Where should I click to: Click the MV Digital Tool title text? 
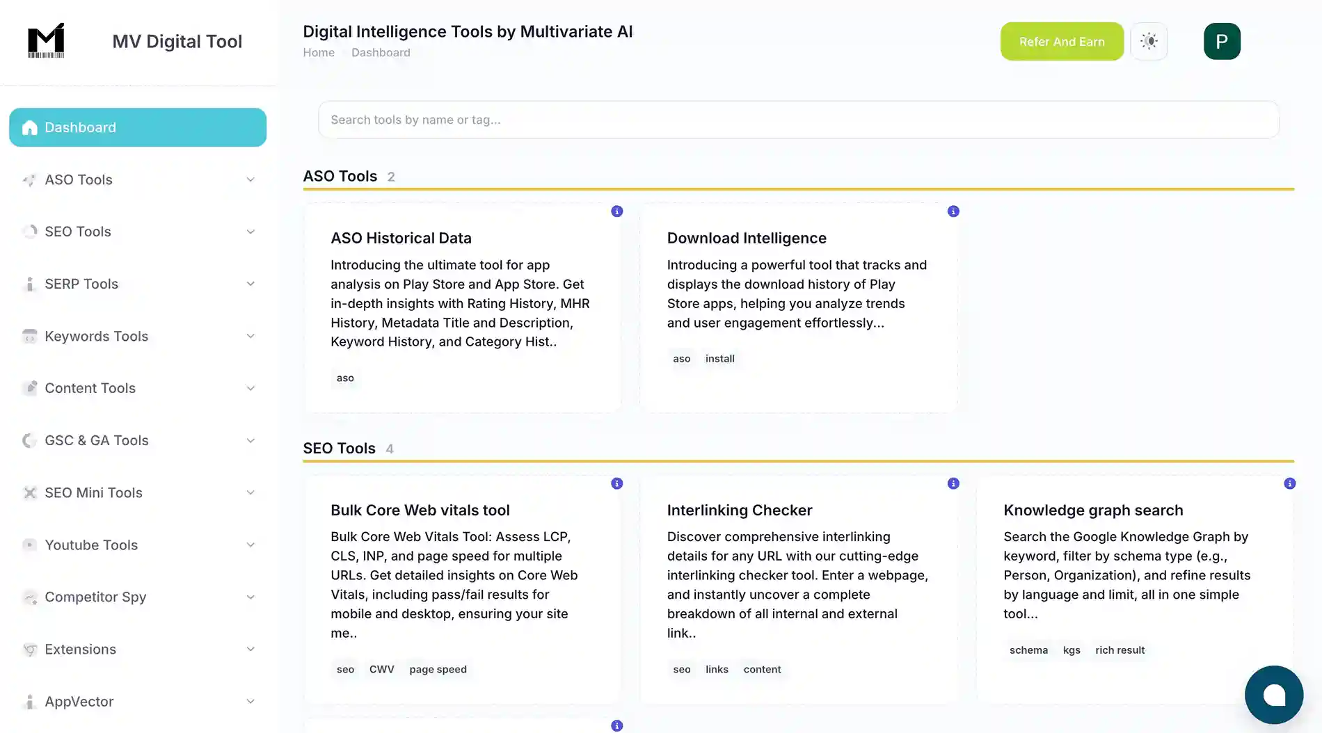[x=177, y=42]
